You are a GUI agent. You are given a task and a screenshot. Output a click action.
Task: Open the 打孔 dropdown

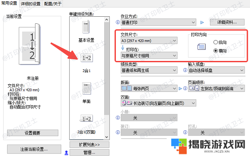(x=216, y=132)
